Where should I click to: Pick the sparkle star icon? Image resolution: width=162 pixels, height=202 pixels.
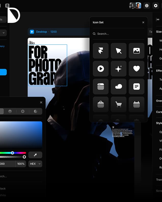point(118,69)
